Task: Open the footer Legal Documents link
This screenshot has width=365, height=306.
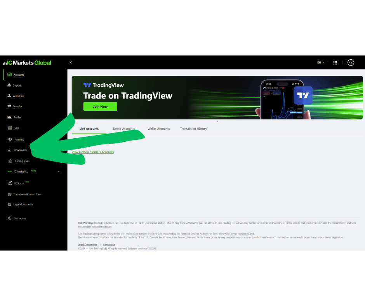Action: point(87,245)
